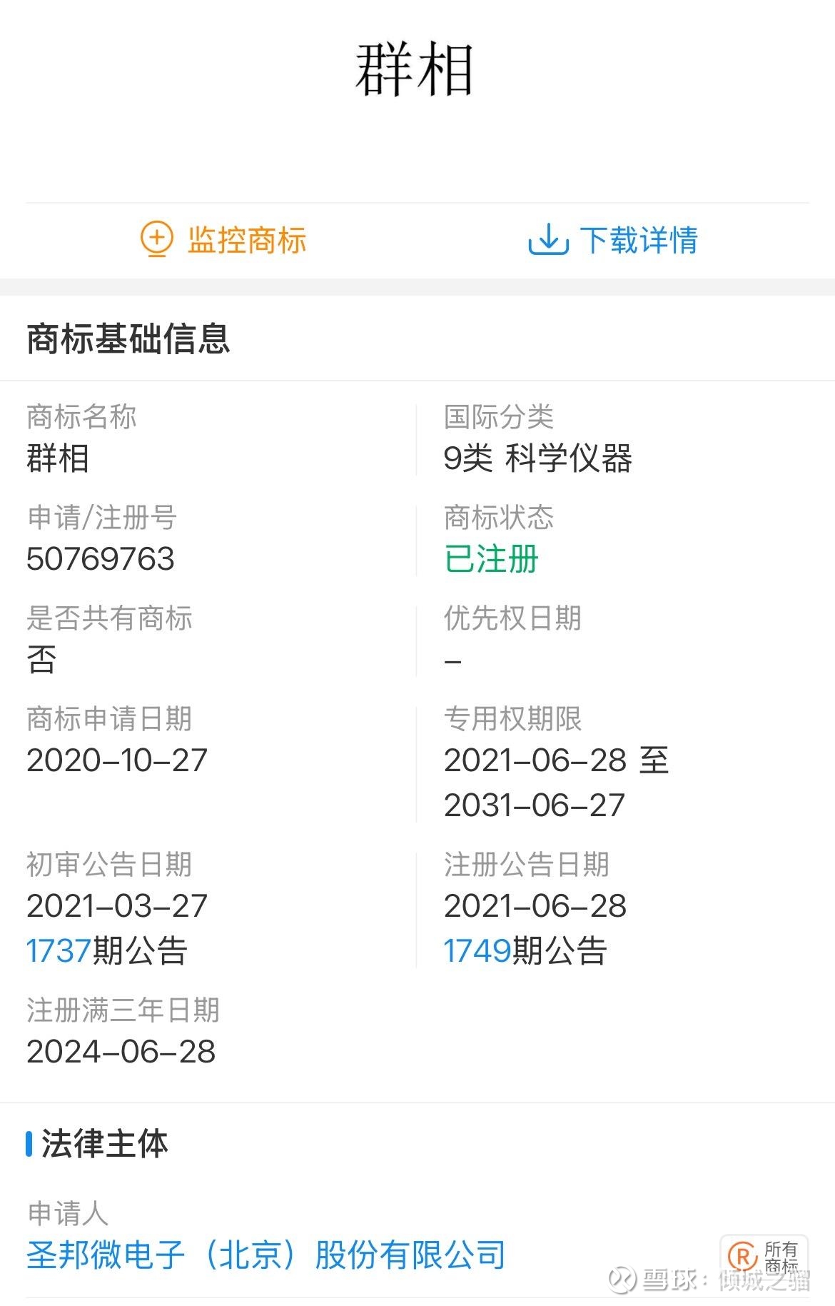Select the 群相 trademark name value
Screen dimensions: 835x1306
click(58, 458)
